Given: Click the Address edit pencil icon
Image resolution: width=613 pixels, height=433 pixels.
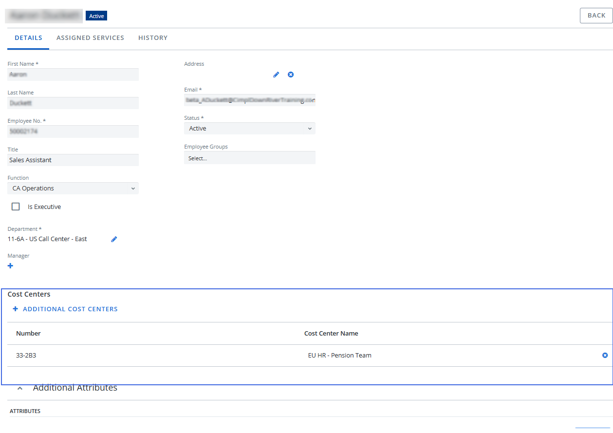Looking at the screenshot, I should pyautogui.click(x=276, y=75).
